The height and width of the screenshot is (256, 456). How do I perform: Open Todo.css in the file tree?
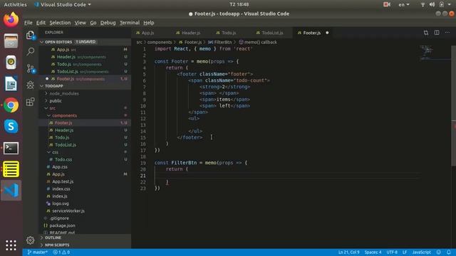63,159
